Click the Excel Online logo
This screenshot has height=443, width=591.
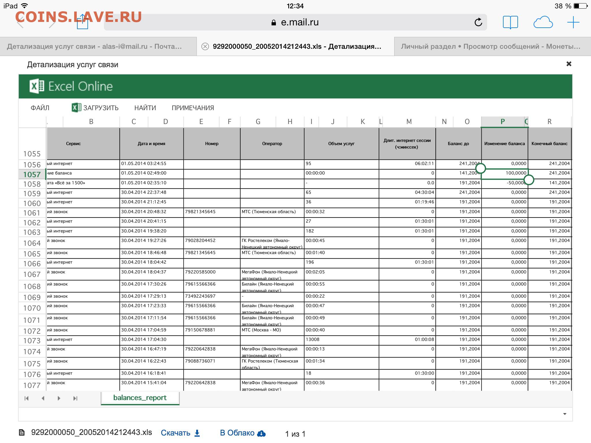(71, 86)
